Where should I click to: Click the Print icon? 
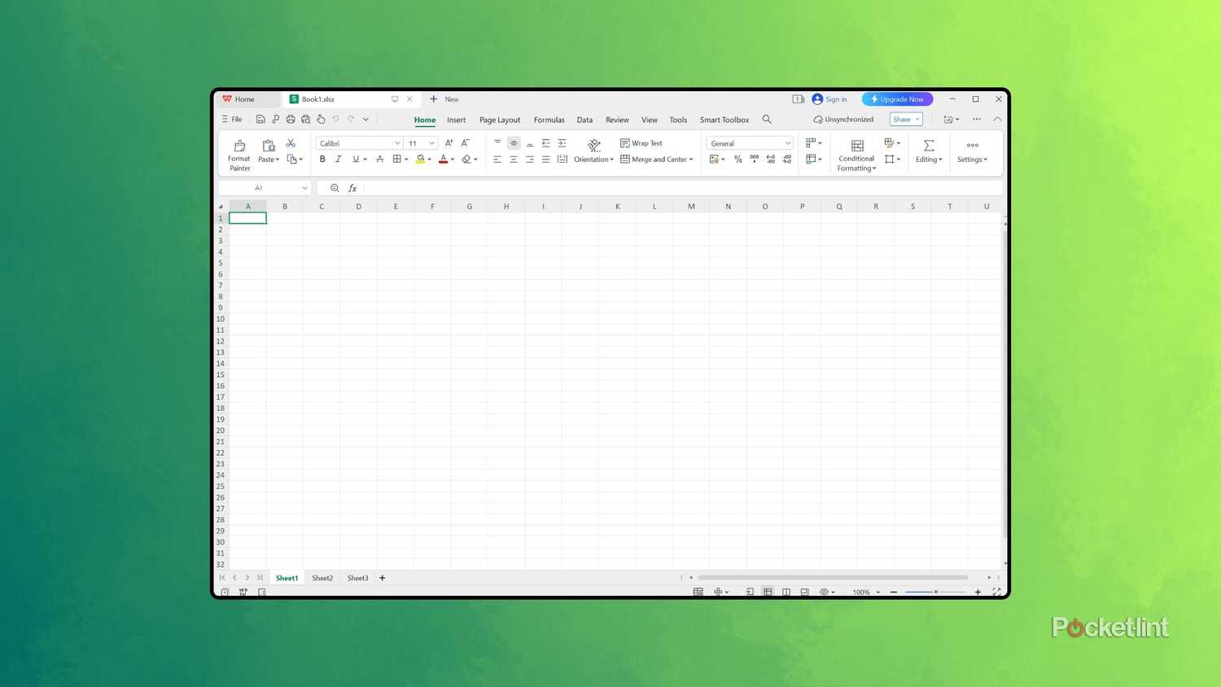click(x=291, y=119)
